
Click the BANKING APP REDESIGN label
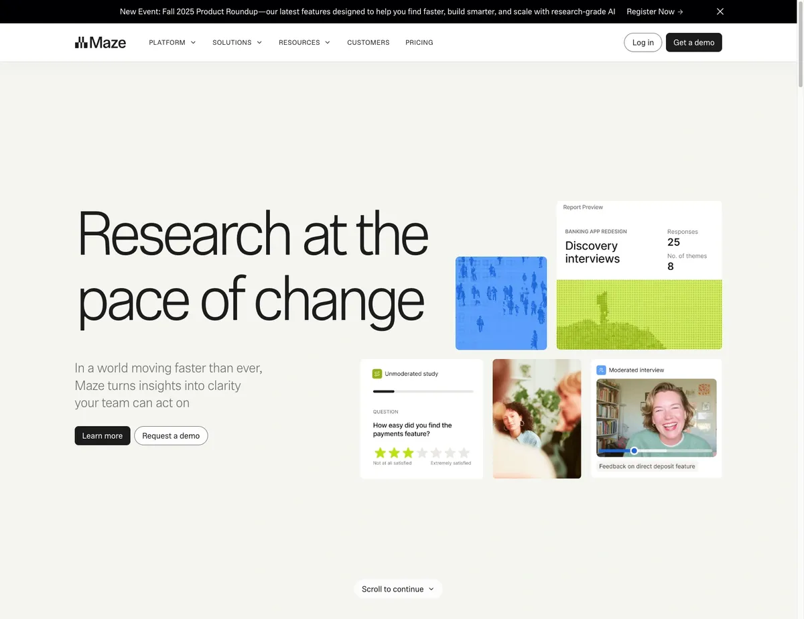click(x=596, y=232)
